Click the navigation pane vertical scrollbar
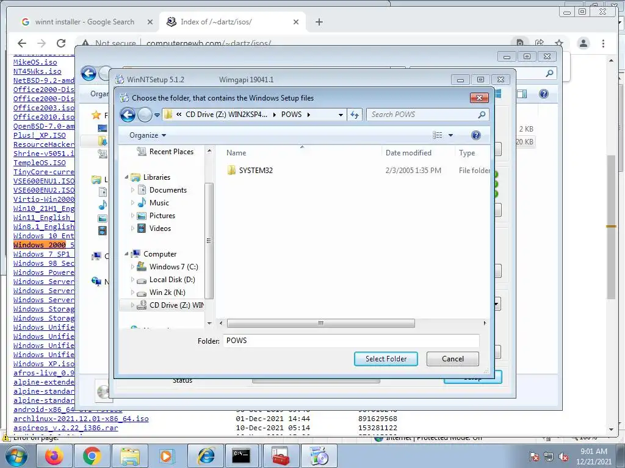Screen dimensions: 625x468 point(209,240)
